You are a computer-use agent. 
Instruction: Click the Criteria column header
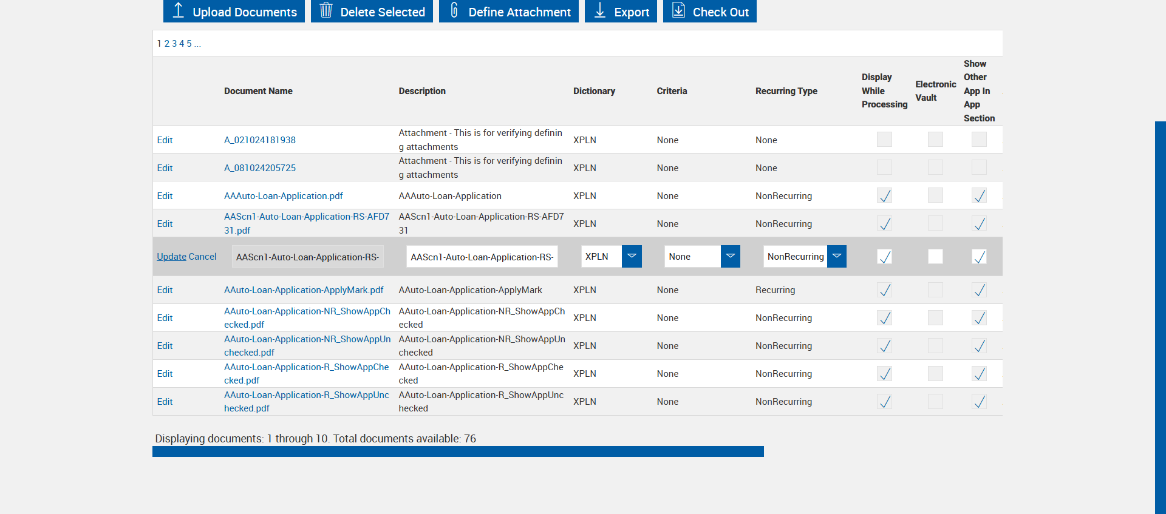(x=672, y=91)
